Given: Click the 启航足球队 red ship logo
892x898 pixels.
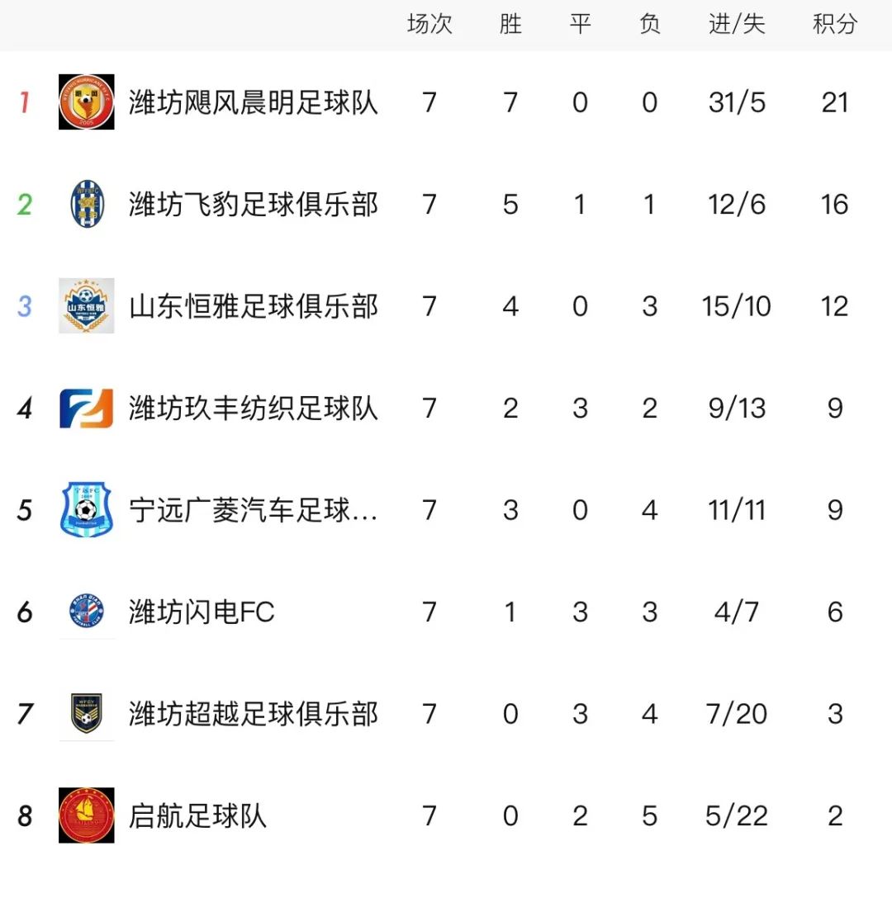Looking at the screenshot, I should (87, 815).
